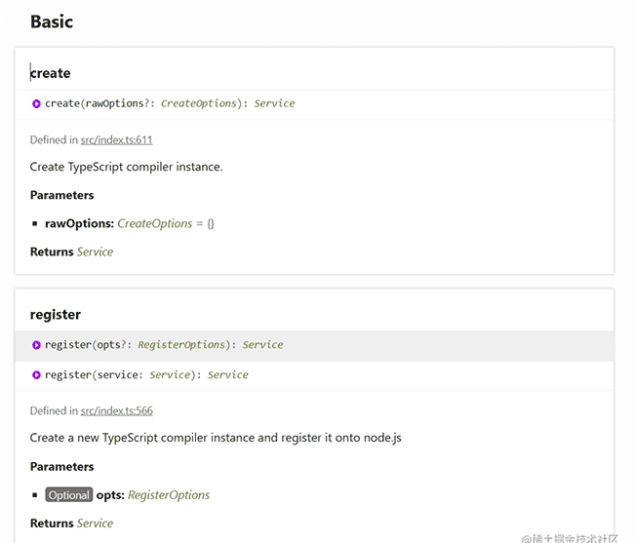
Task: Click the register section heading
Action: (x=56, y=314)
